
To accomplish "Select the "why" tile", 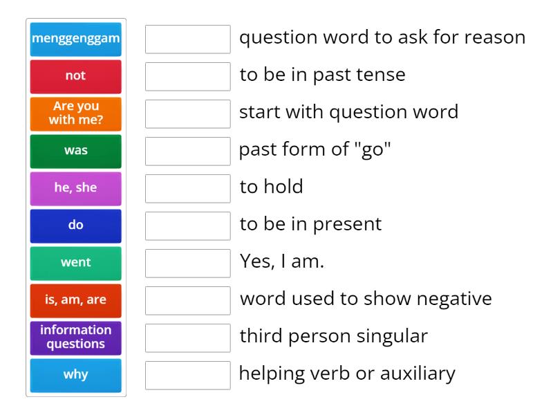I will tap(75, 375).
